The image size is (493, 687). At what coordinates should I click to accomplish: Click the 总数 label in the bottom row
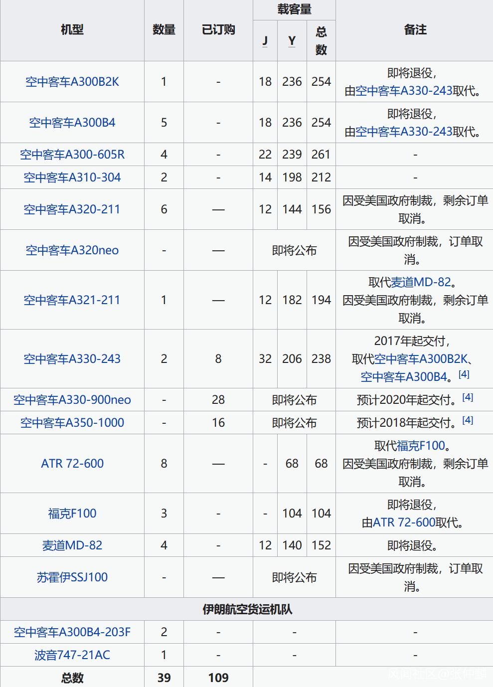click(72, 678)
